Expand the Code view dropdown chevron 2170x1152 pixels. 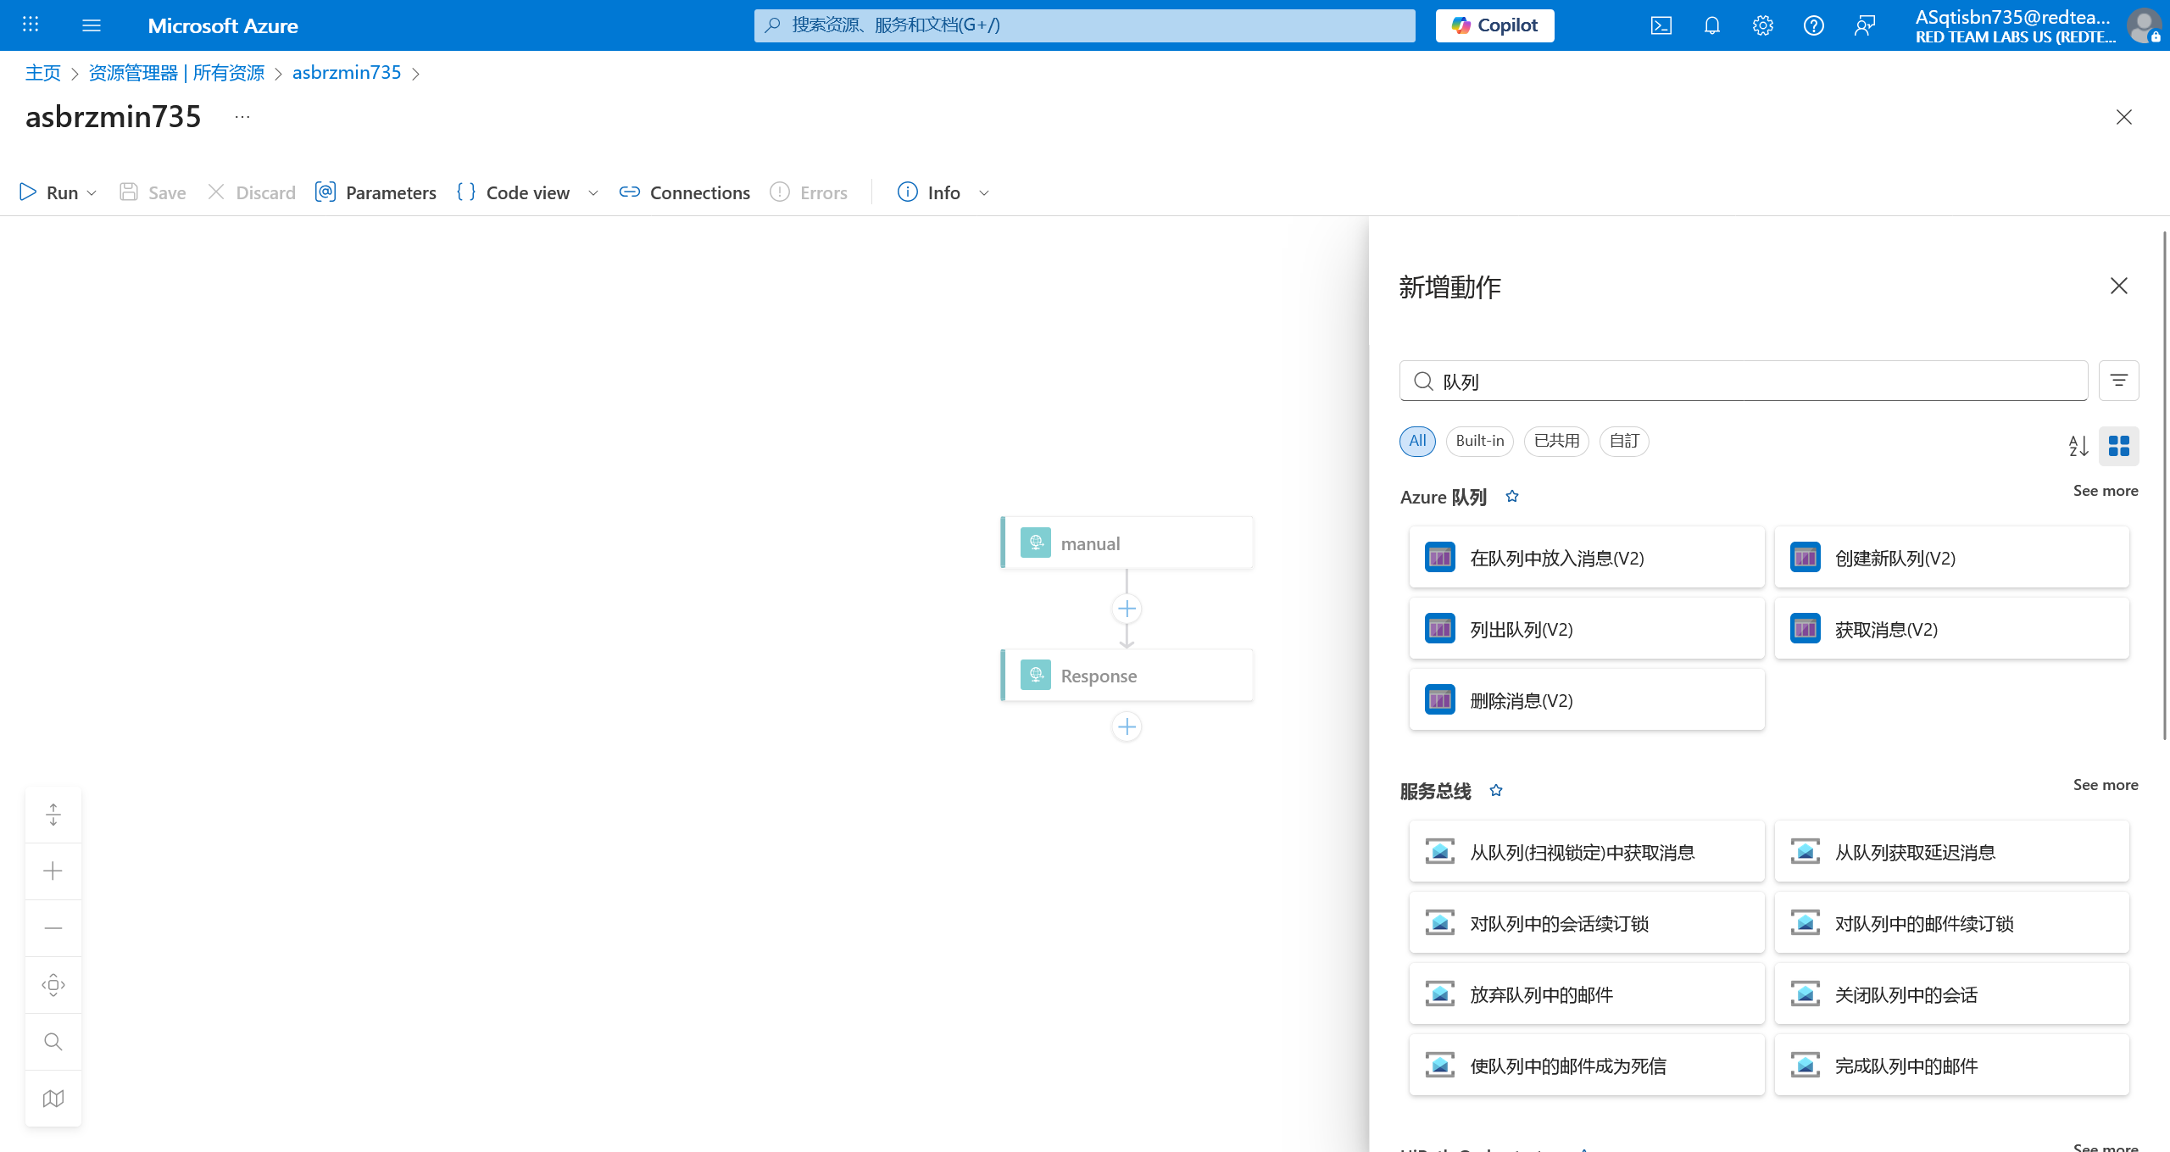tap(593, 193)
